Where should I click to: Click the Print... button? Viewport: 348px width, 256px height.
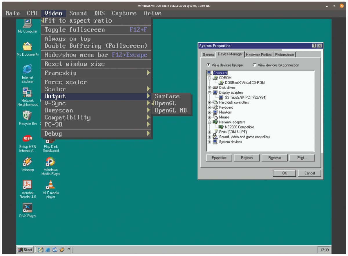[x=302, y=158]
